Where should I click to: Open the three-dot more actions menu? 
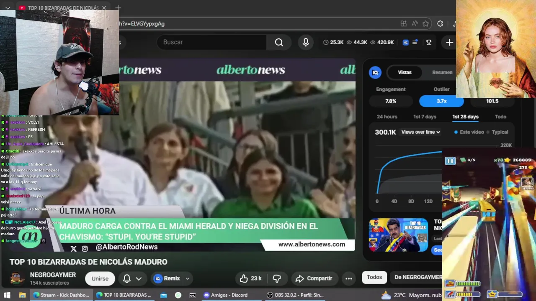348,278
